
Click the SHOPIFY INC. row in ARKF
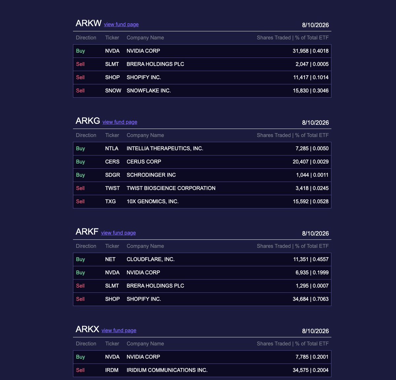click(x=202, y=299)
